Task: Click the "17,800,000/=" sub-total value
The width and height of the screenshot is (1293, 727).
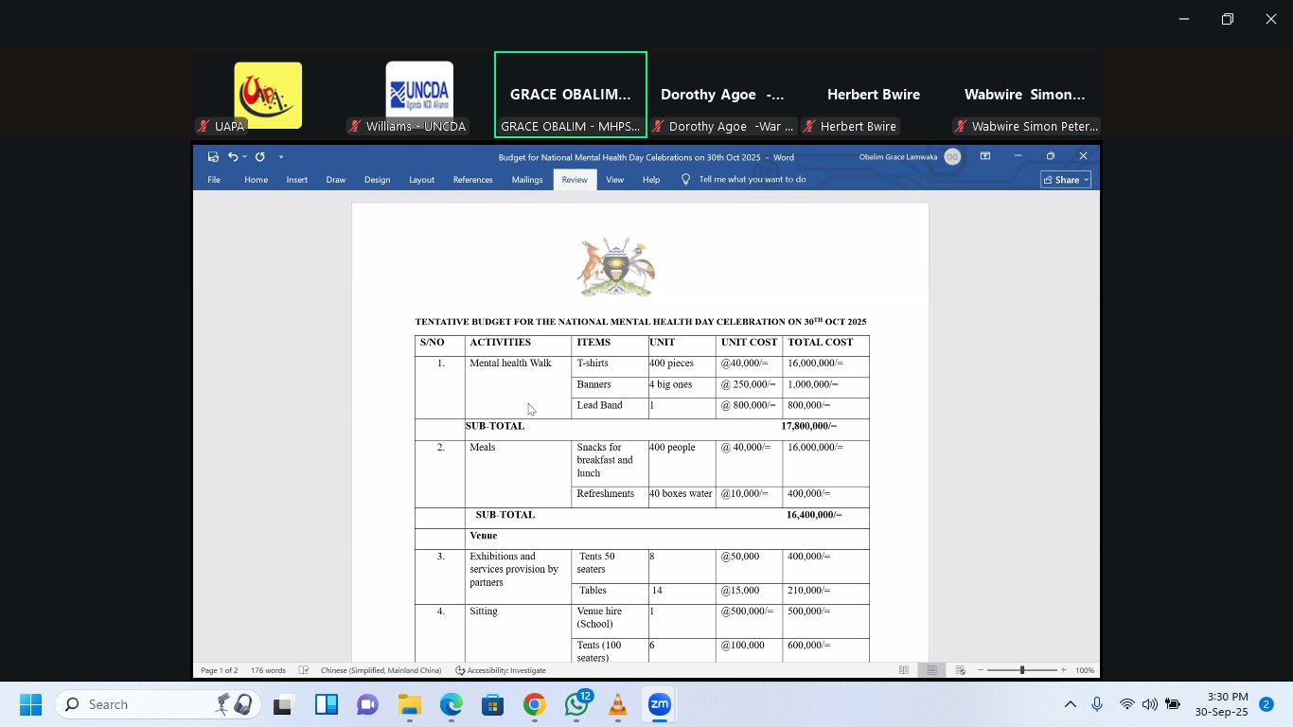Action: (x=809, y=427)
